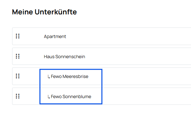This screenshot has height=116, width=191.
Task: Open the Haus Sonnenschein accommodation name
Action: point(65,57)
